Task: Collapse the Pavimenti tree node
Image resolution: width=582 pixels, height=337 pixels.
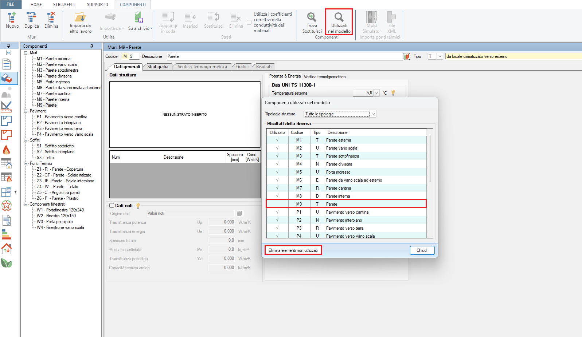Action: (x=26, y=111)
